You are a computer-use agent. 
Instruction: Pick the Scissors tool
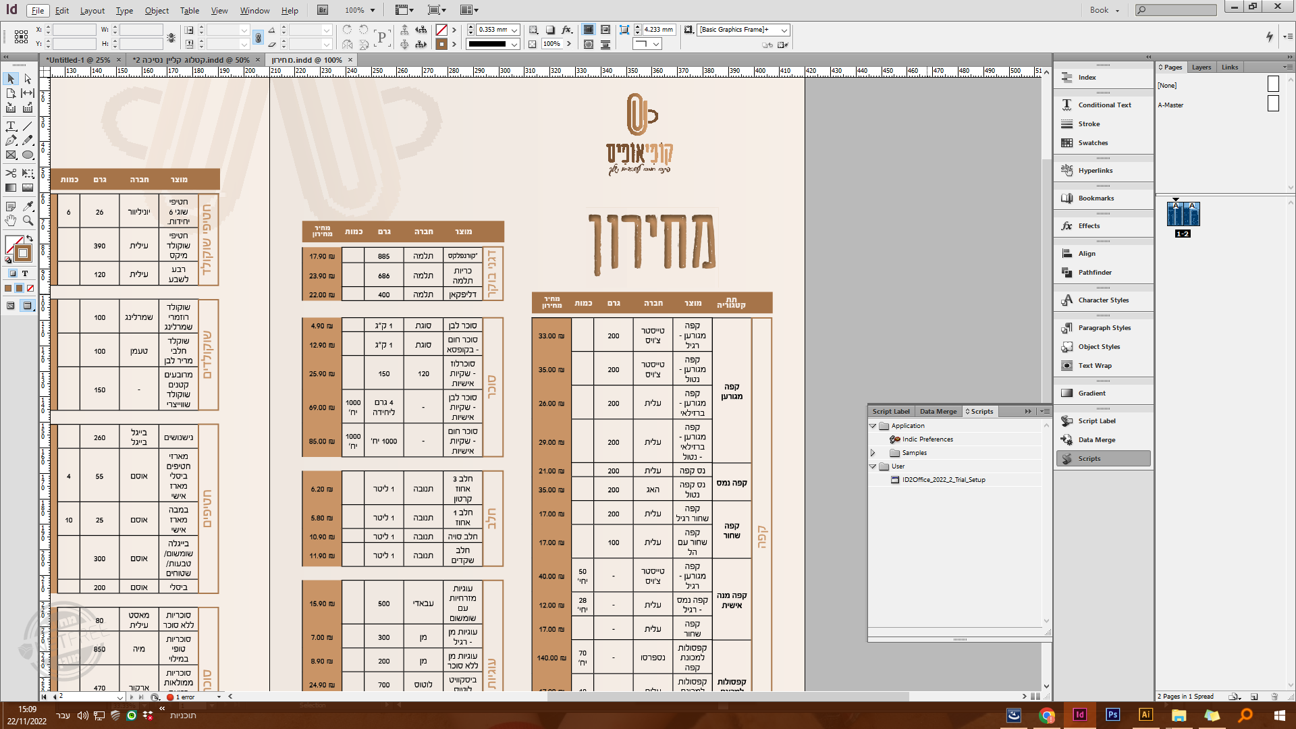coord(11,173)
